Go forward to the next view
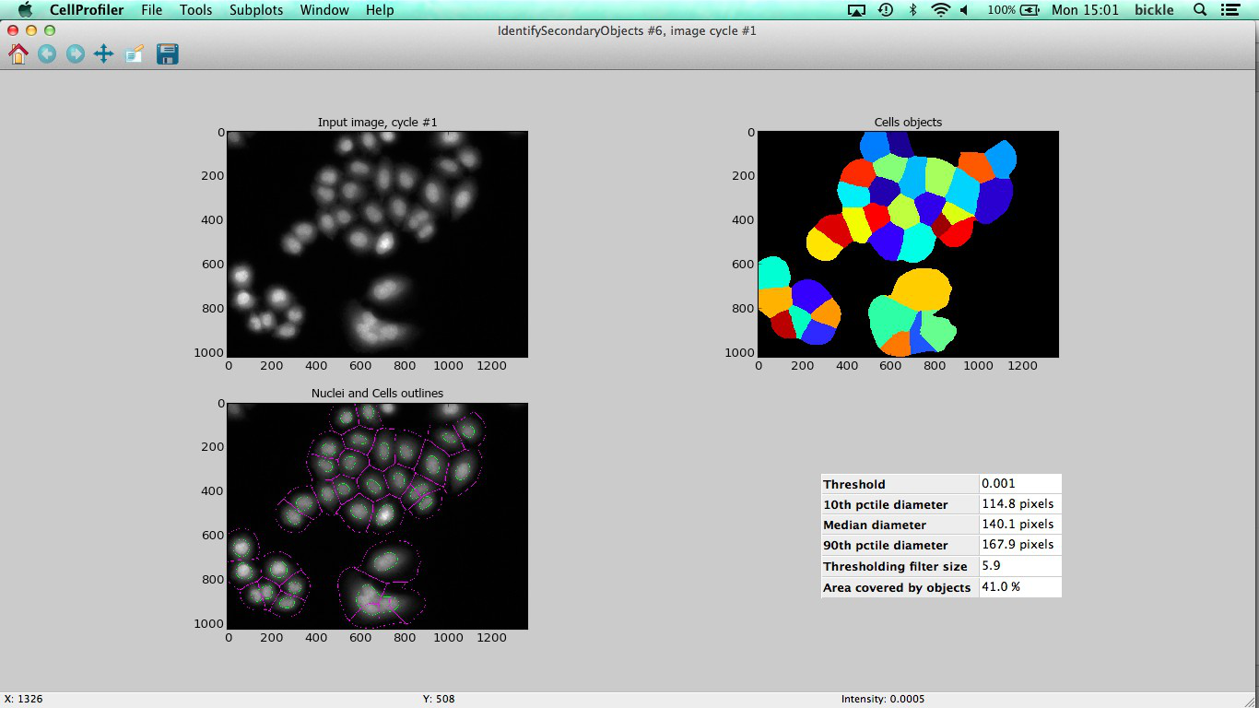Image resolution: width=1259 pixels, height=708 pixels. [76, 53]
